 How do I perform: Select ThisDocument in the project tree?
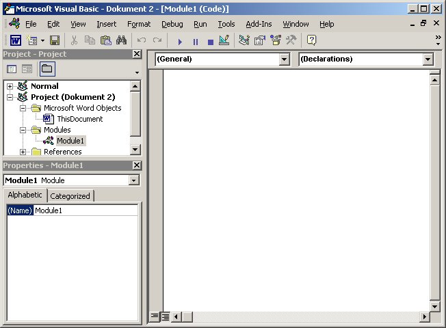[x=79, y=119]
